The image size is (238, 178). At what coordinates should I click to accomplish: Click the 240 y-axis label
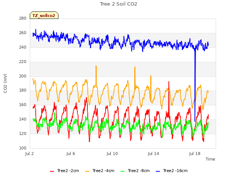pyautogui.click(x=23, y=47)
